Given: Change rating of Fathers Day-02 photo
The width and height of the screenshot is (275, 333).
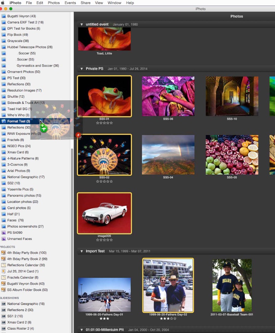Looking at the screenshot, I should [x=168, y=319].
